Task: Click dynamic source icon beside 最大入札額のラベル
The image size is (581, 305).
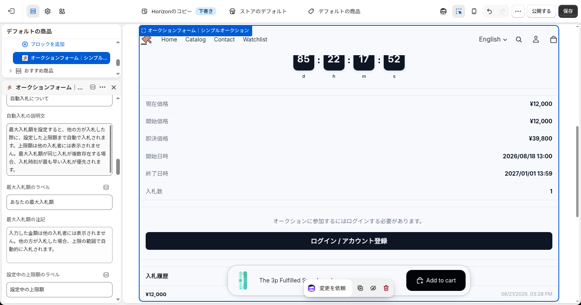Action: [106, 187]
